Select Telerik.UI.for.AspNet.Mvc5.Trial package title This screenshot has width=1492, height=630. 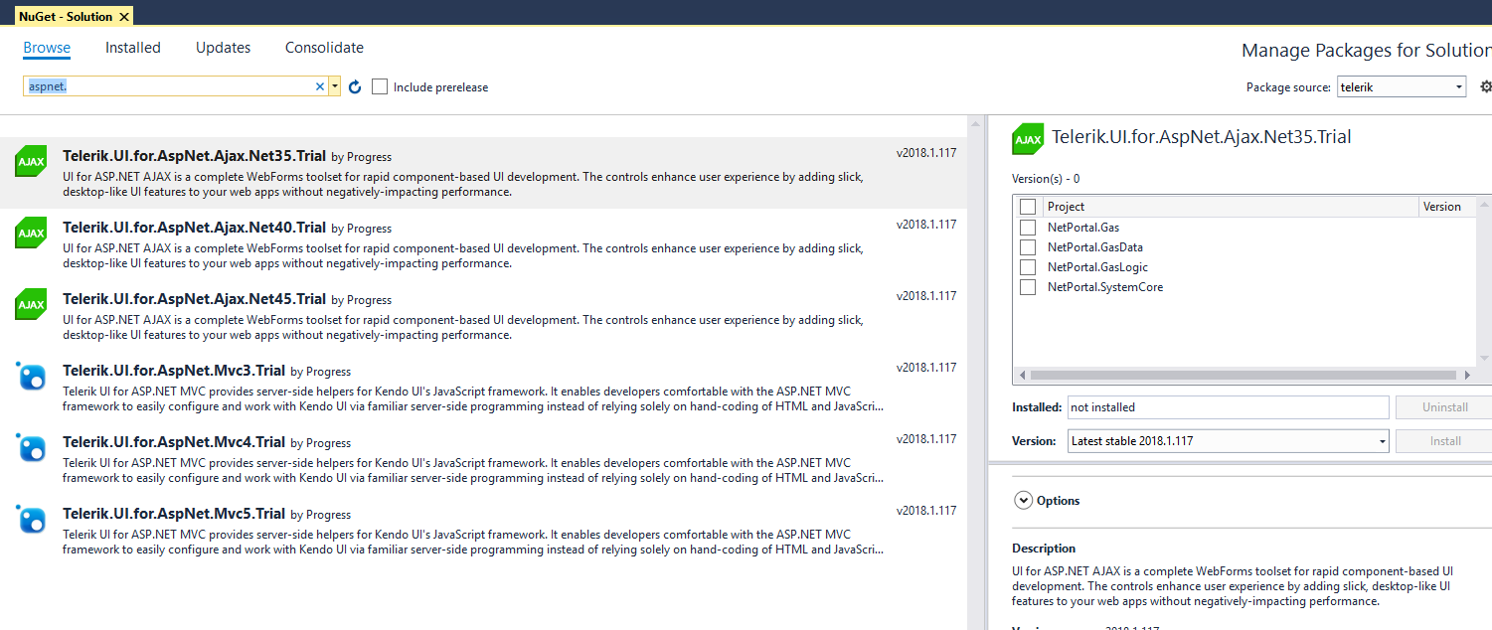click(174, 513)
